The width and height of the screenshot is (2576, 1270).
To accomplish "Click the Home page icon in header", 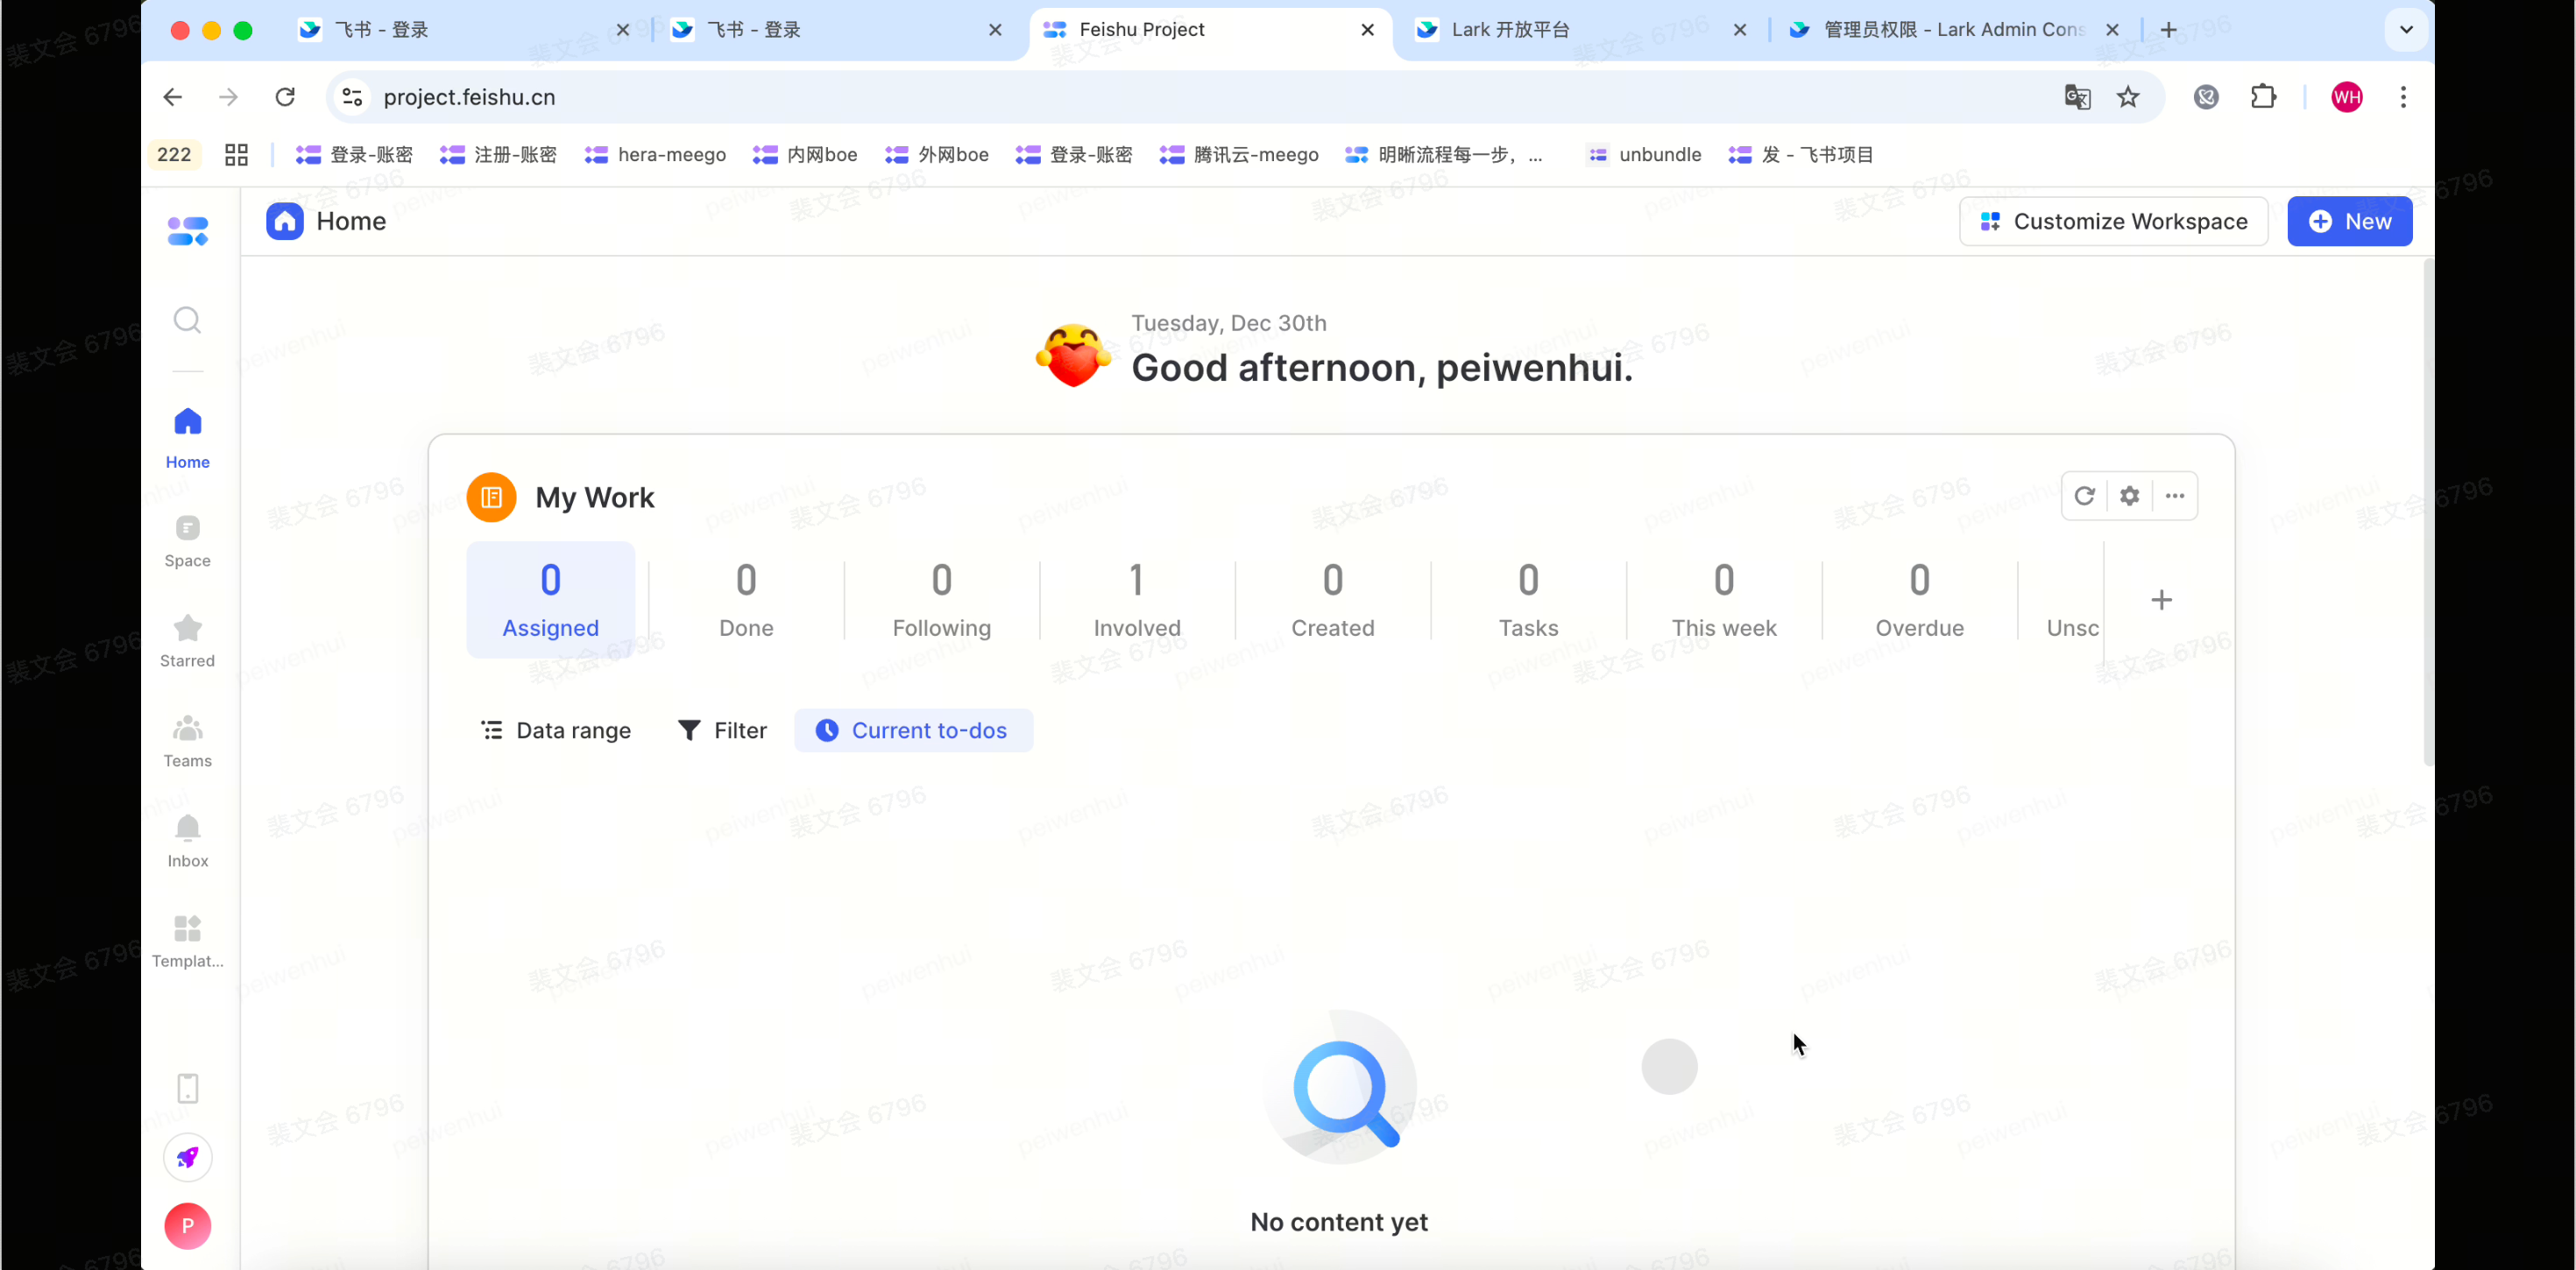I will (285, 221).
